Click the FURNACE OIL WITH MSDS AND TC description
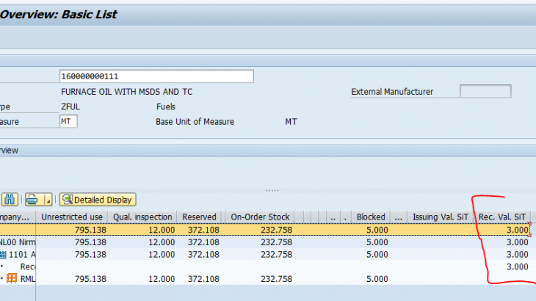Viewport: 536px width, 301px height. click(x=127, y=92)
